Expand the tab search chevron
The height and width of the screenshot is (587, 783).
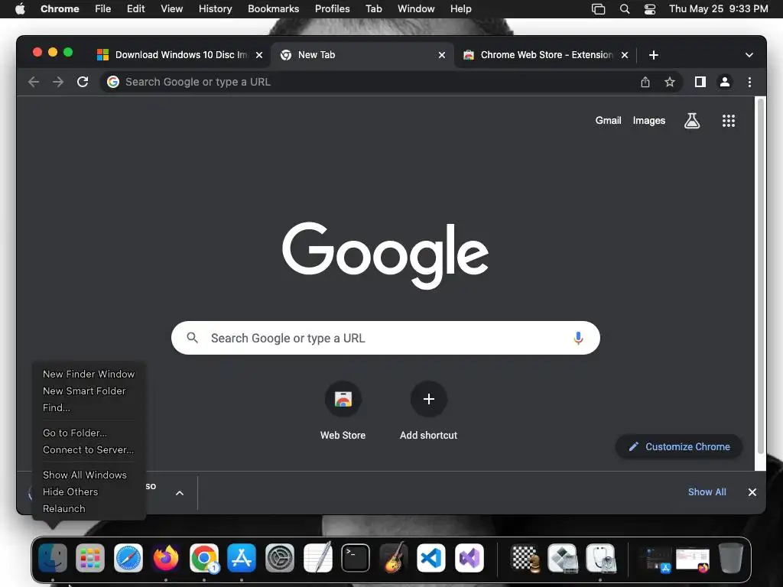point(749,55)
